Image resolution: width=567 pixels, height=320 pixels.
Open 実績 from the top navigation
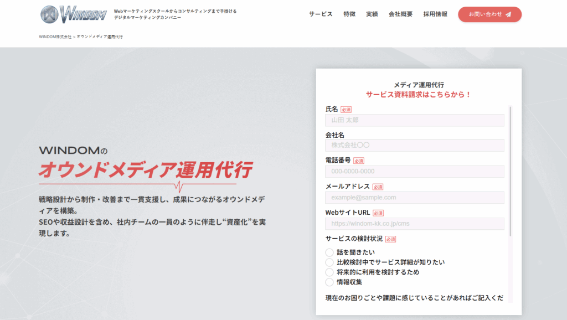pyautogui.click(x=372, y=14)
